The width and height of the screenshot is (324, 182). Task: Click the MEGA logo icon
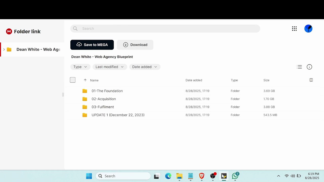9,31
